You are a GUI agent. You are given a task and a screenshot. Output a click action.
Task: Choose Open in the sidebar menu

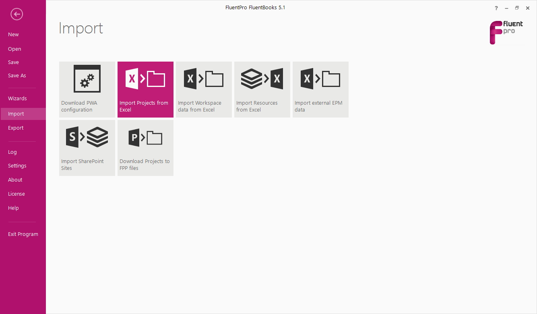pos(14,49)
